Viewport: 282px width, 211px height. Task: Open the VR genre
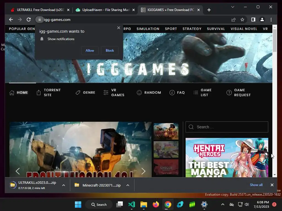point(265,29)
